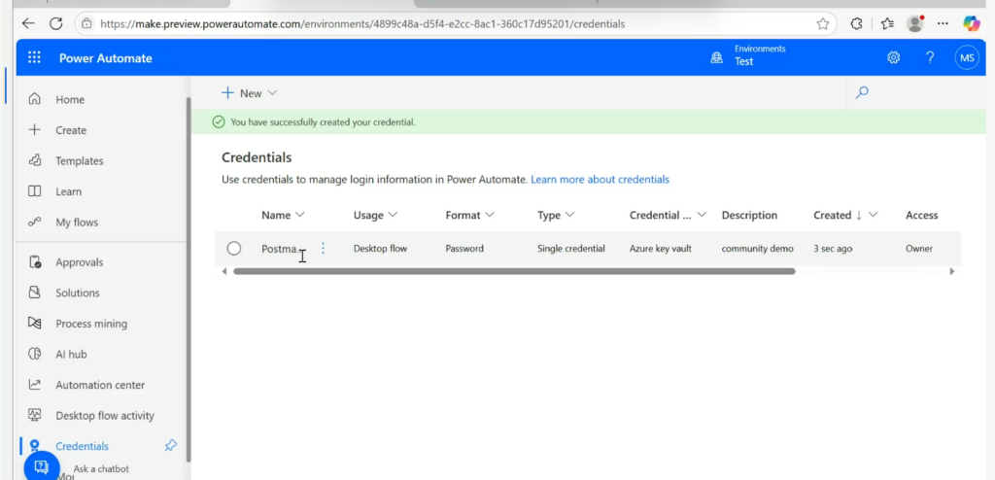995x480 pixels.
Task: Click the Approvals icon in the sidebar
Action: [35, 261]
